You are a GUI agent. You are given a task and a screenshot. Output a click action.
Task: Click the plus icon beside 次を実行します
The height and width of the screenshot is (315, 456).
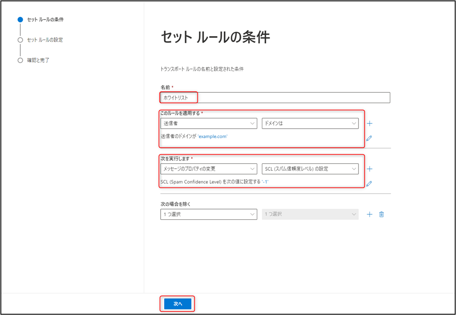[x=369, y=169]
